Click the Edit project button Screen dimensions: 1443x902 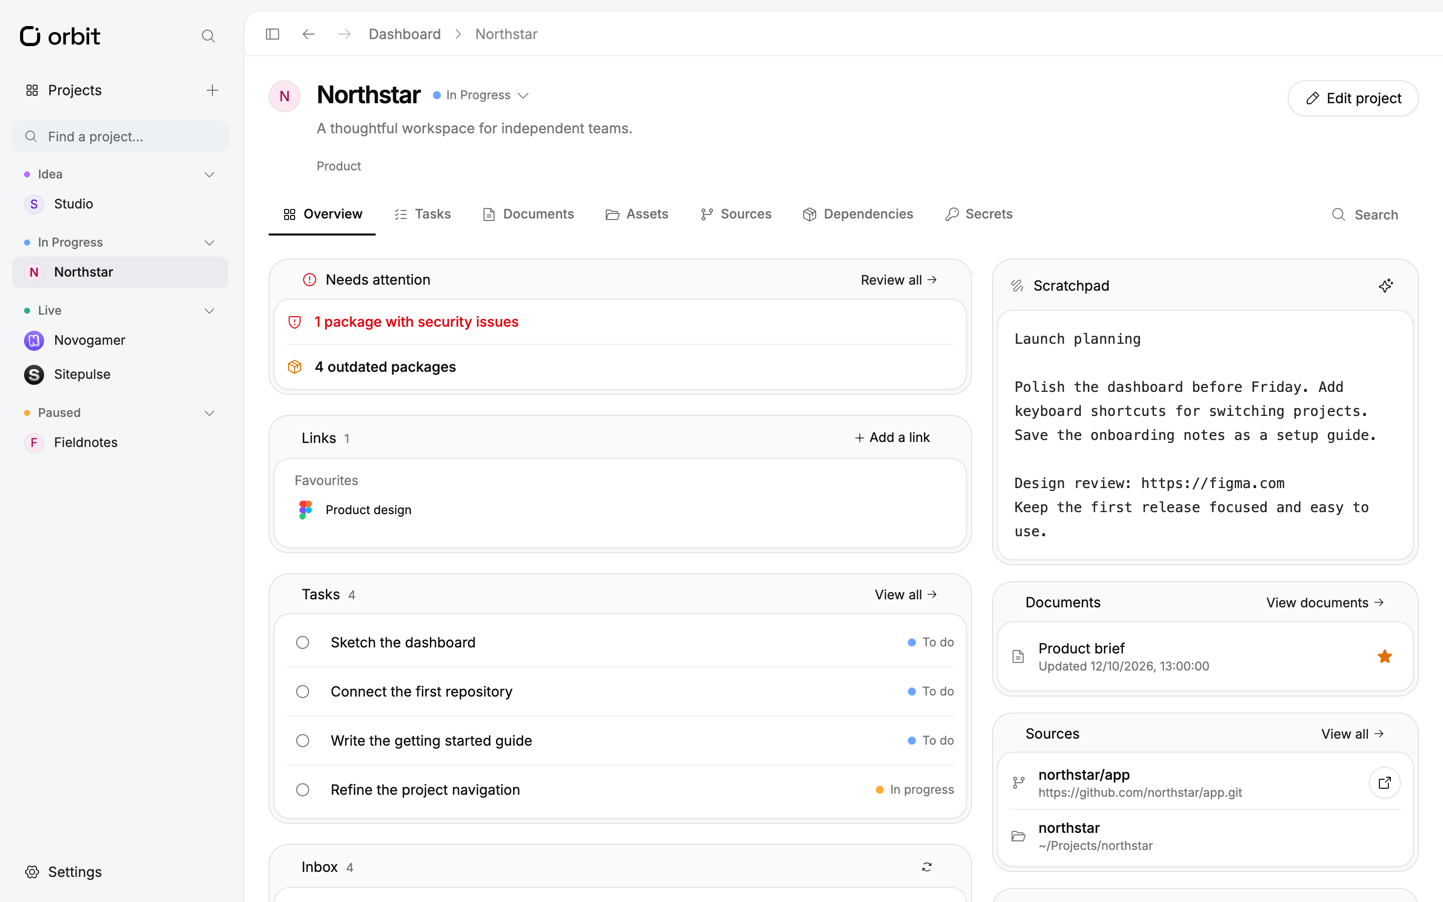(1353, 98)
